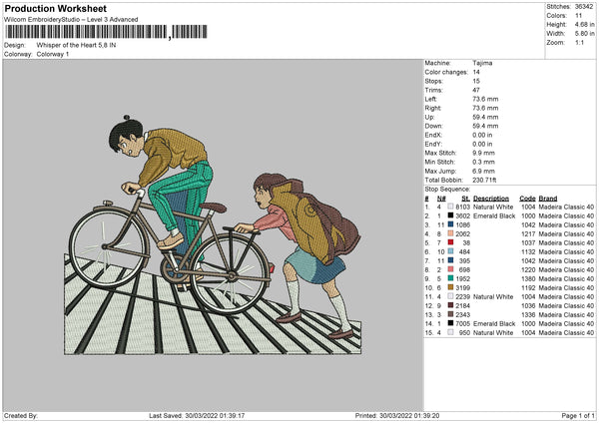Select 'Natural White' description in stop row 15
This screenshot has height=423, width=599.
493,332
